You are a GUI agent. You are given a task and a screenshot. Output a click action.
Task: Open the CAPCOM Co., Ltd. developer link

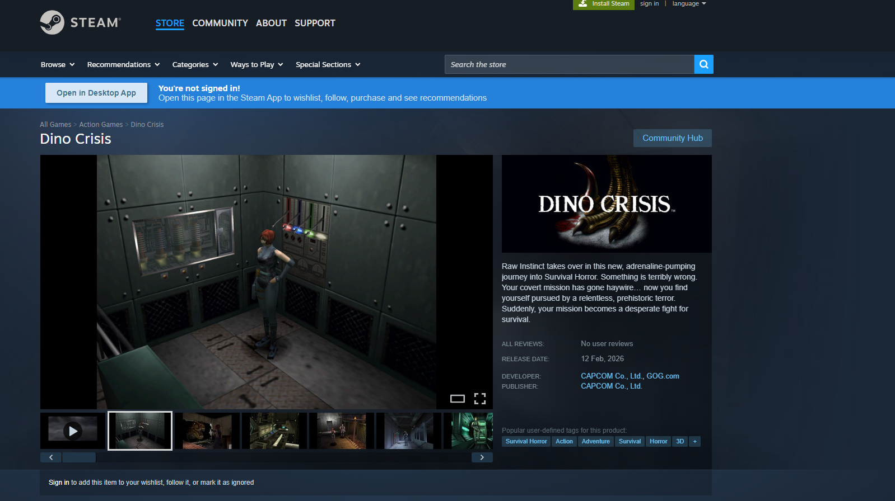(x=612, y=376)
